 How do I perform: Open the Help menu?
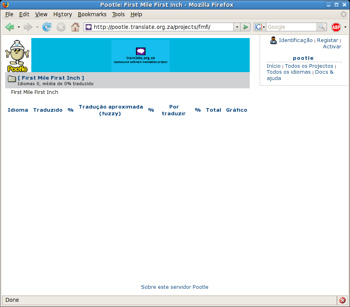(136, 14)
